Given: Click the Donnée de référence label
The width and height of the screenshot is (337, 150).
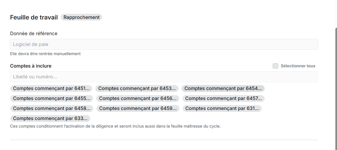Looking at the screenshot, I should click(x=34, y=33).
